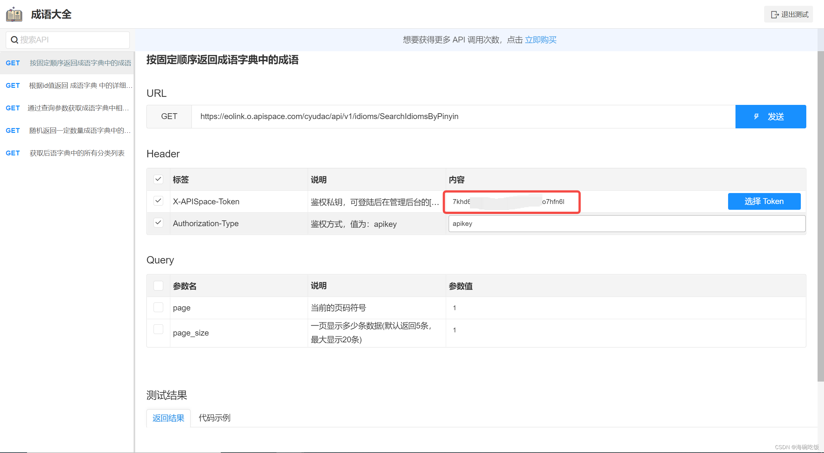The image size is (824, 453).
Task: Enable the page query parameter checkbox
Action: pos(158,307)
